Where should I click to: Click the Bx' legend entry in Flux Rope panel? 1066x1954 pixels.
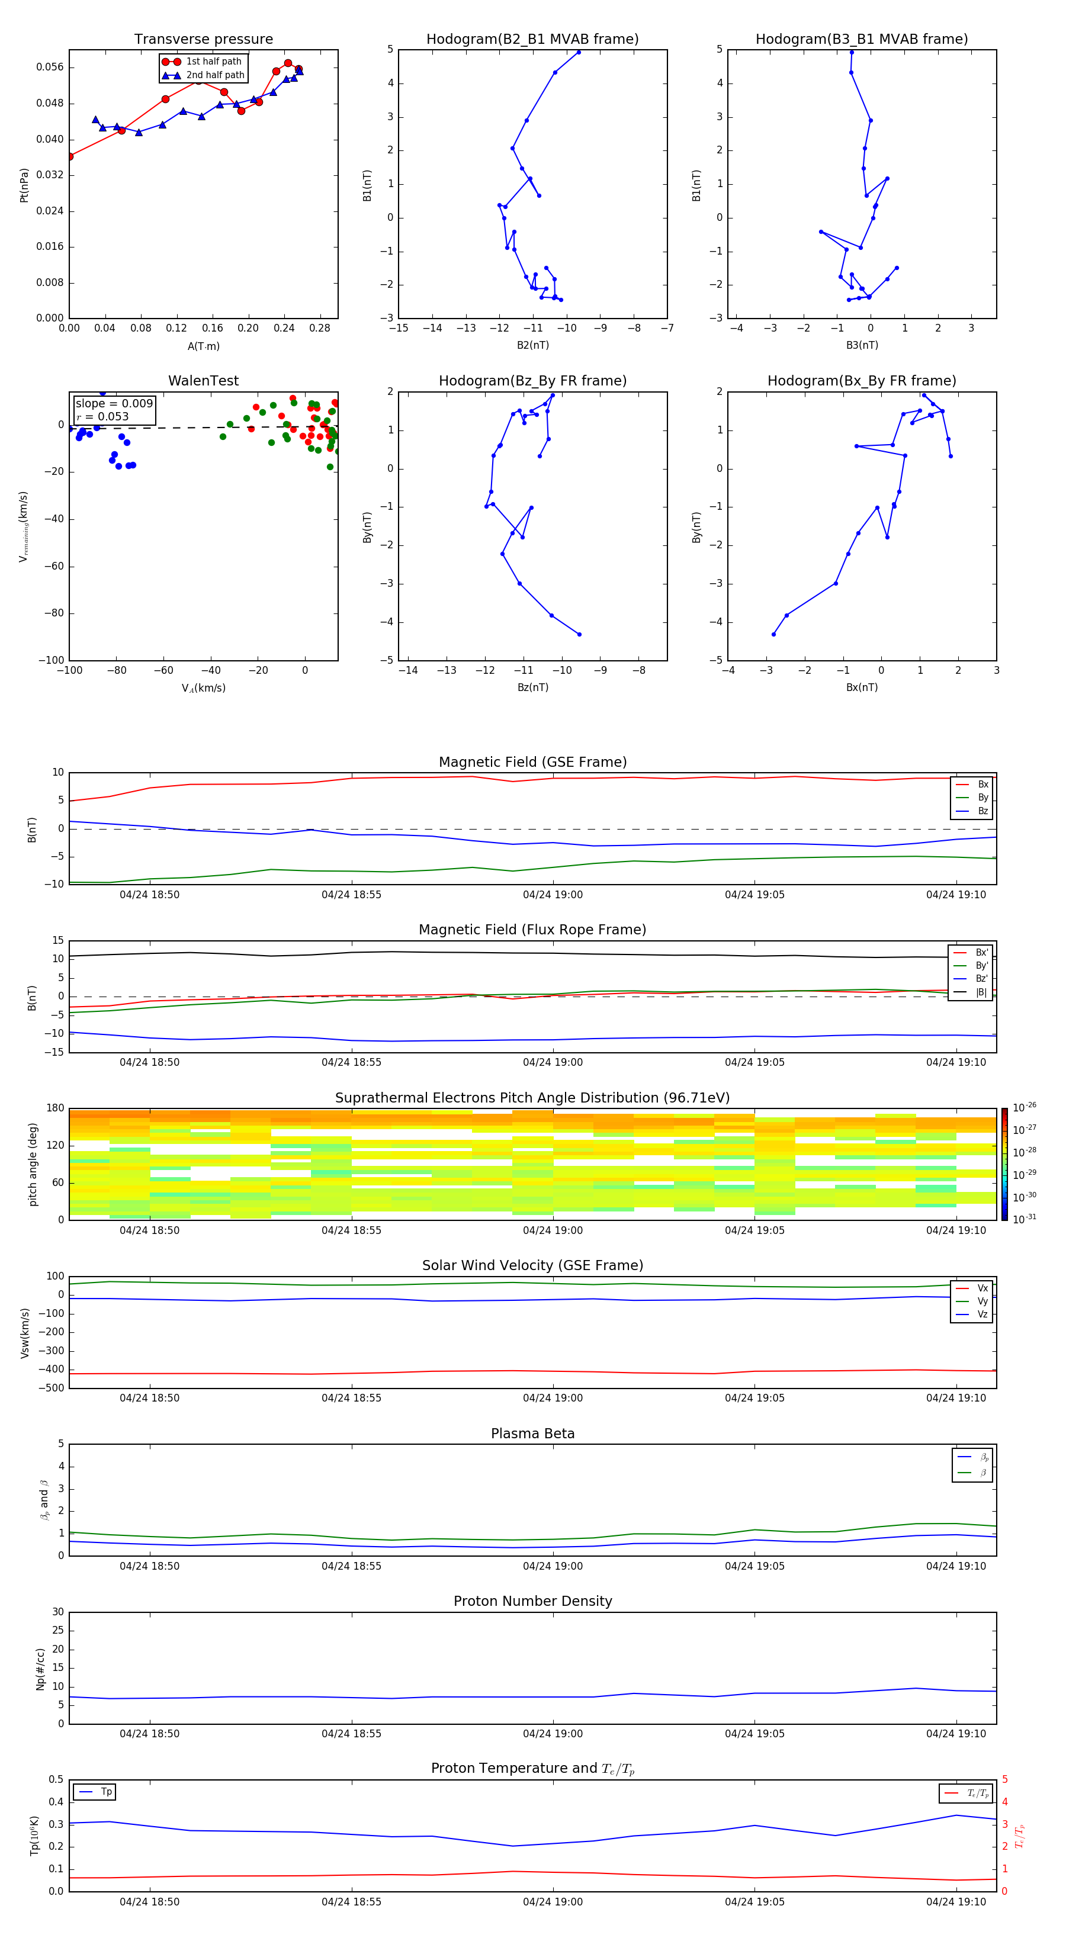tap(971, 953)
